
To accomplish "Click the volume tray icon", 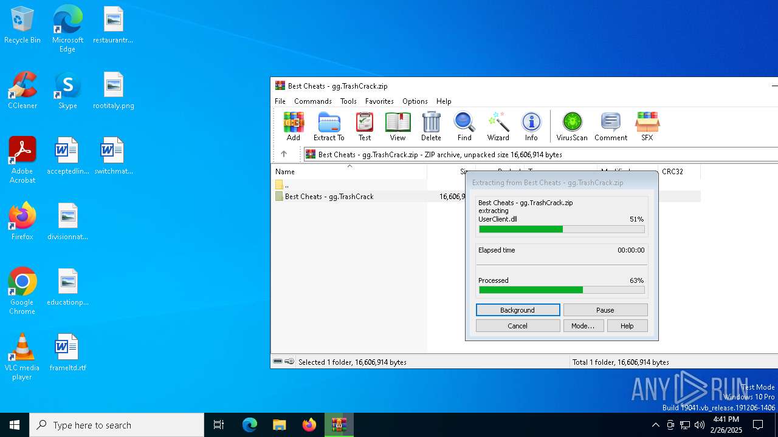I will point(700,425).
